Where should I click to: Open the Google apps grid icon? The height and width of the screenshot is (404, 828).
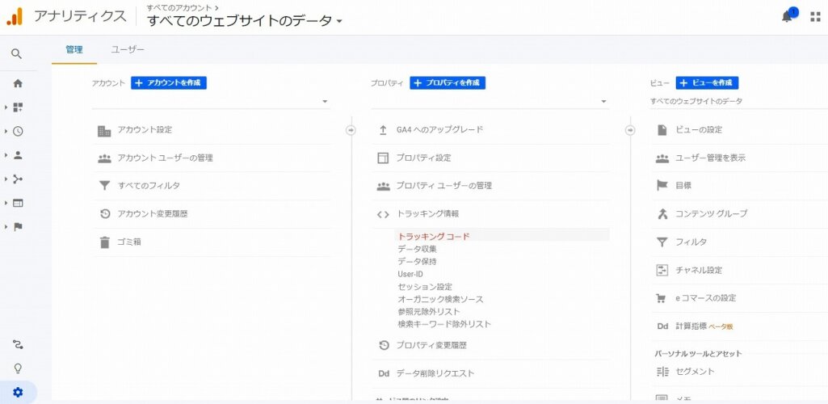[815, 16]
